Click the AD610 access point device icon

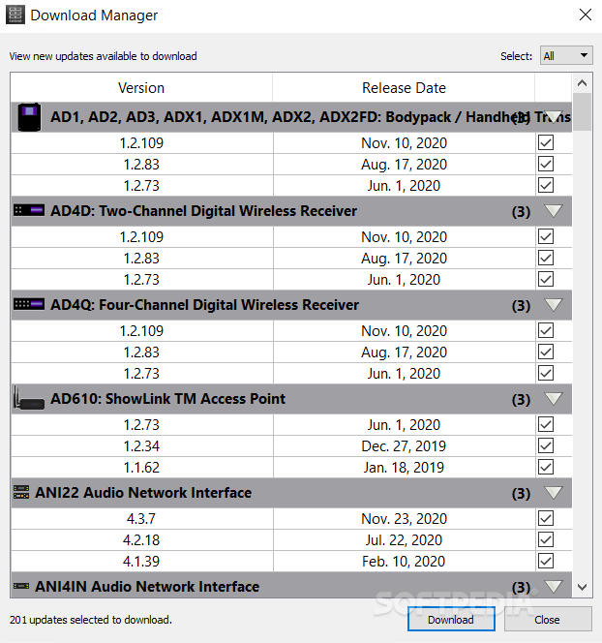[x=29, y=398]
